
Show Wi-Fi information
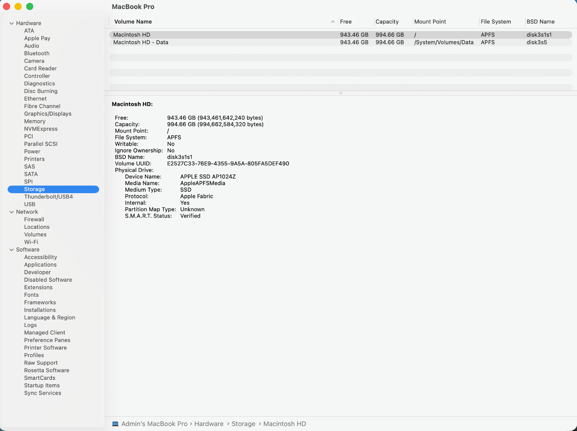[31, 243]
